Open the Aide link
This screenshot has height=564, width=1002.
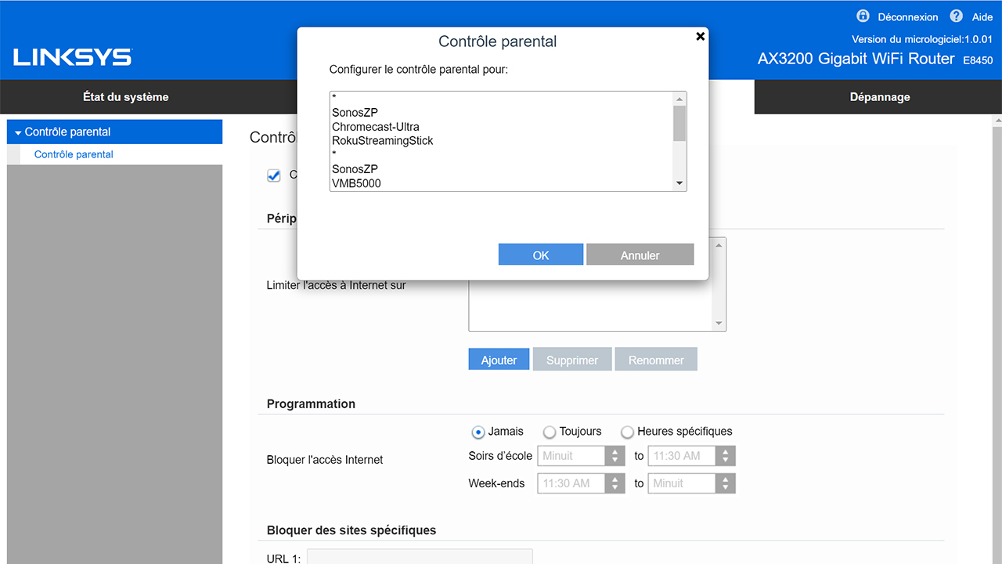click(x=982, y=17)
